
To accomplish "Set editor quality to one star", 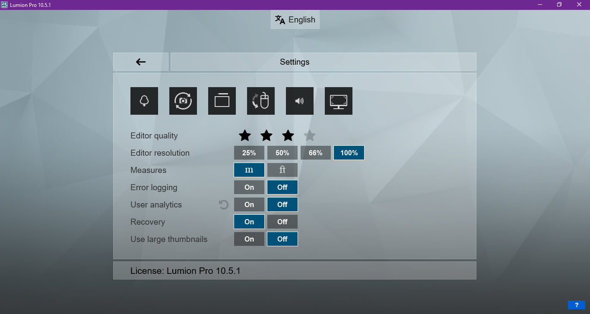I will [x=245, y=136].
